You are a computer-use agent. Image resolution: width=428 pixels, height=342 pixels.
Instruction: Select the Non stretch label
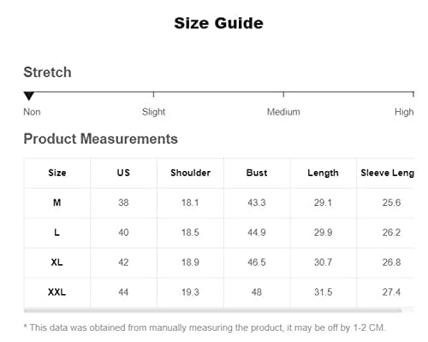(32, 112)
